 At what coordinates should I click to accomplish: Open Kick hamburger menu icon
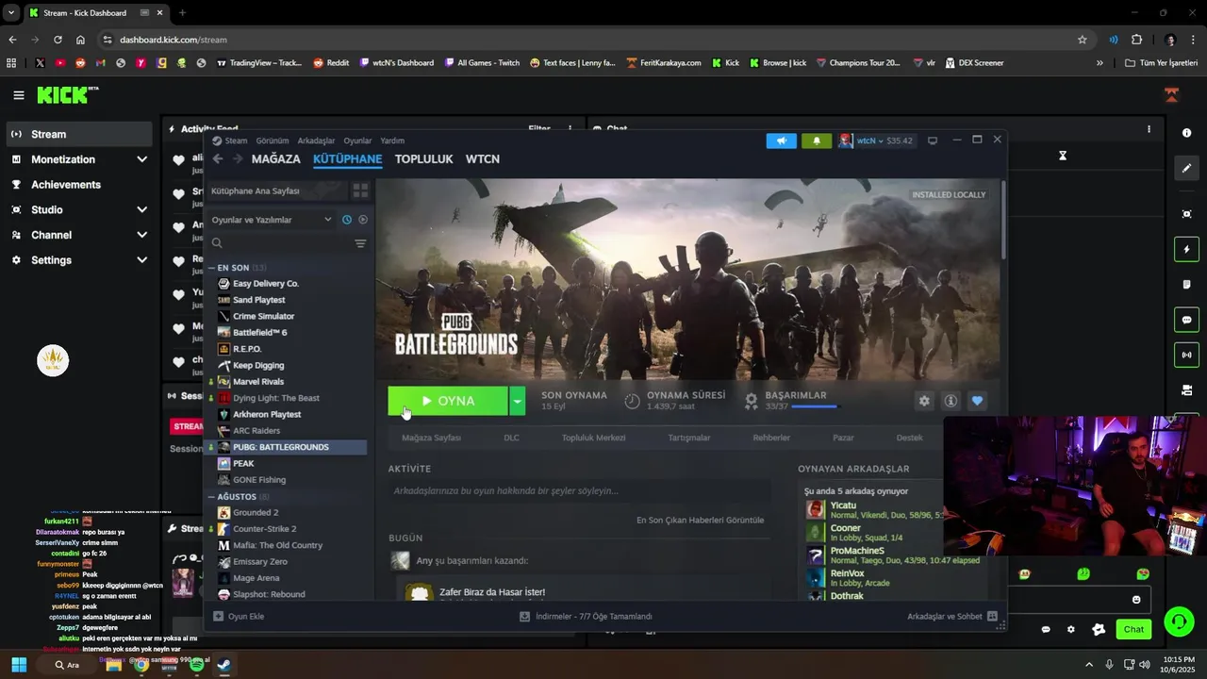19,95
